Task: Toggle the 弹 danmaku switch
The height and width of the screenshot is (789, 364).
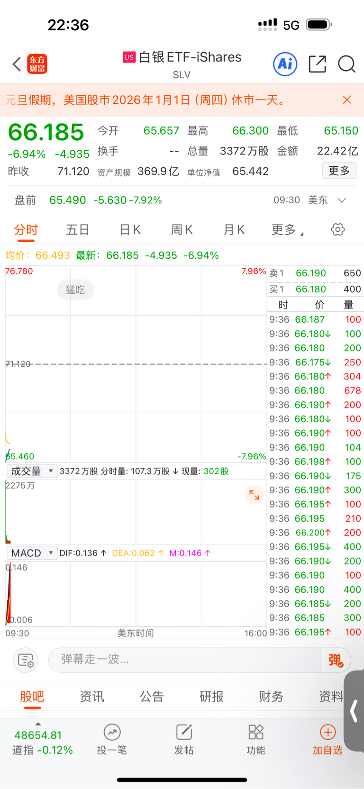Action: [336, 660]
